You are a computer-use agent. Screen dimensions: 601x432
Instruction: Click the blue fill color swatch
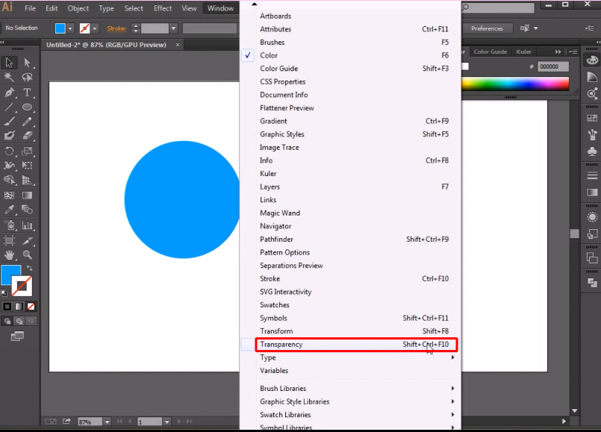click(11, 275)
